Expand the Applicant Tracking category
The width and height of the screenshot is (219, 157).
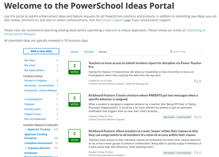coord(26,130)
